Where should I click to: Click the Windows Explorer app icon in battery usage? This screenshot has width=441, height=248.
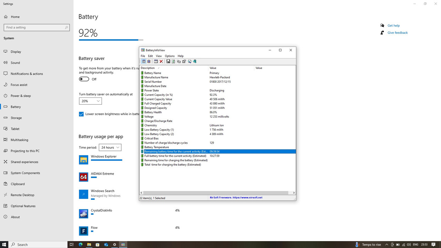(x=83, y=160)
